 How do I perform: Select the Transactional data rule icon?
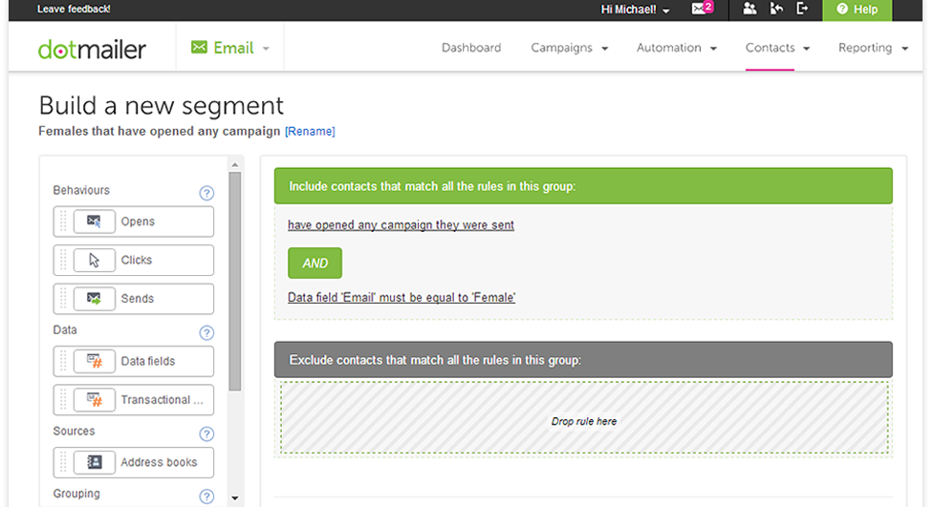[x=94, y=400]
